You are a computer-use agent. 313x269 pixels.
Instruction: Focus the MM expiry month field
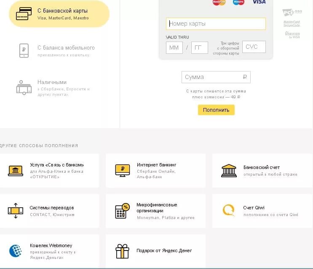point(174,47)
